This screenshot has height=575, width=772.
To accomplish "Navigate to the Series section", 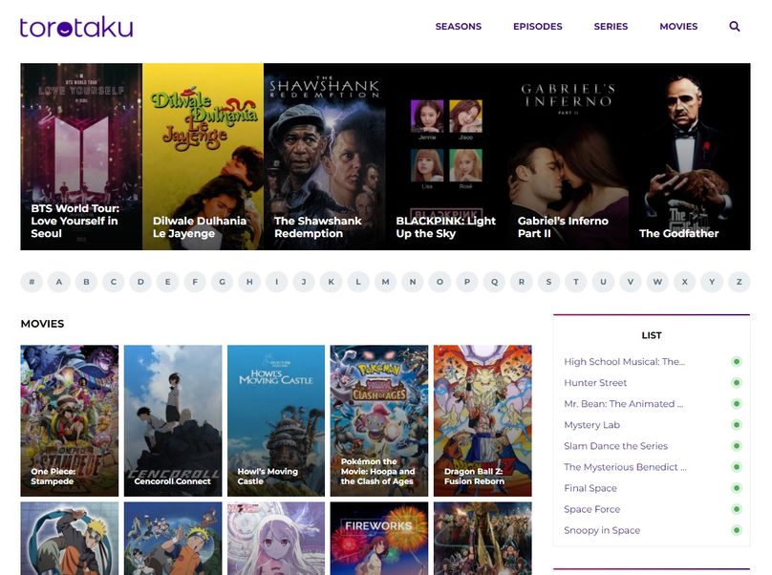I will [x=611, y=27].
